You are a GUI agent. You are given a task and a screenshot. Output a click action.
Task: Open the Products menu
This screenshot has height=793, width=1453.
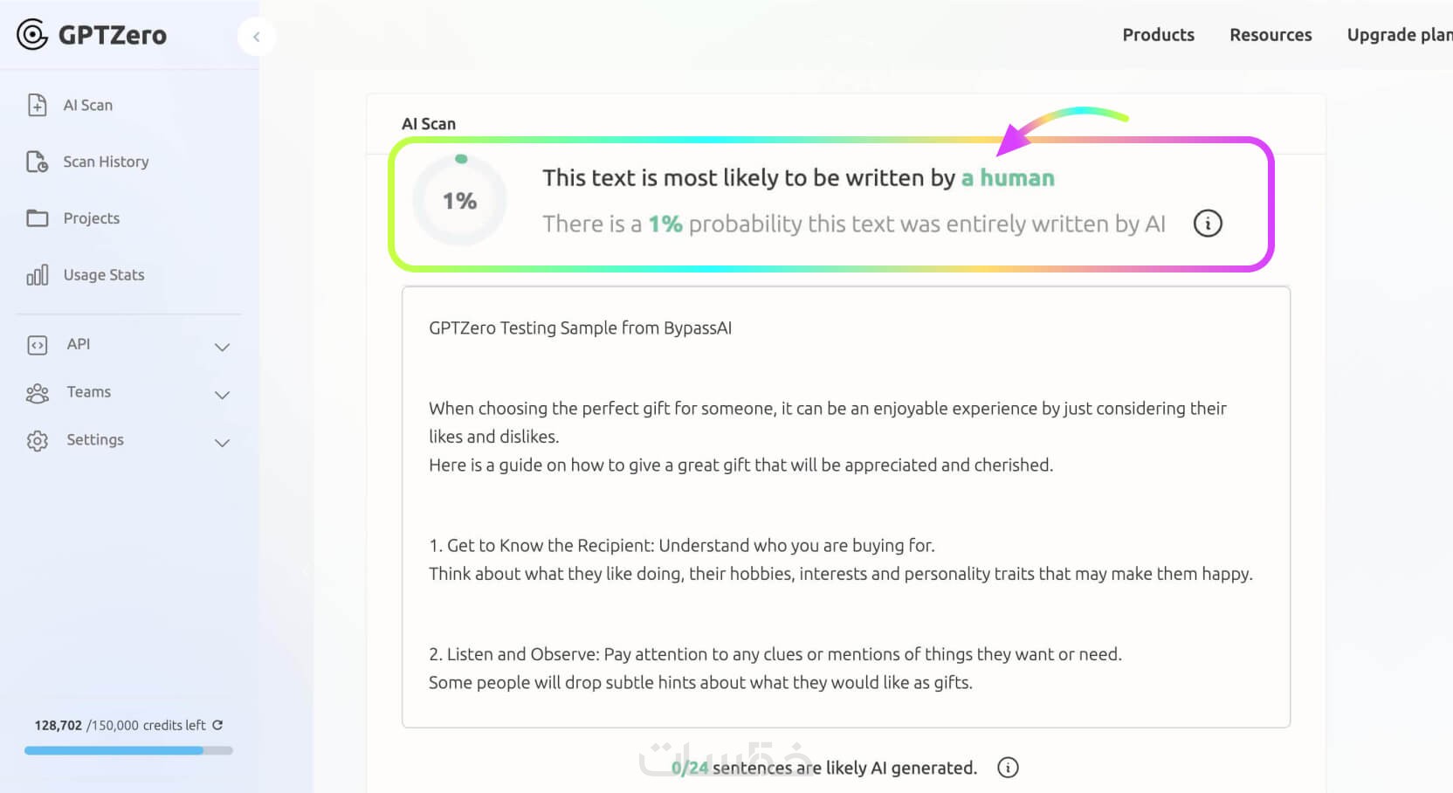pos(1158,35)
